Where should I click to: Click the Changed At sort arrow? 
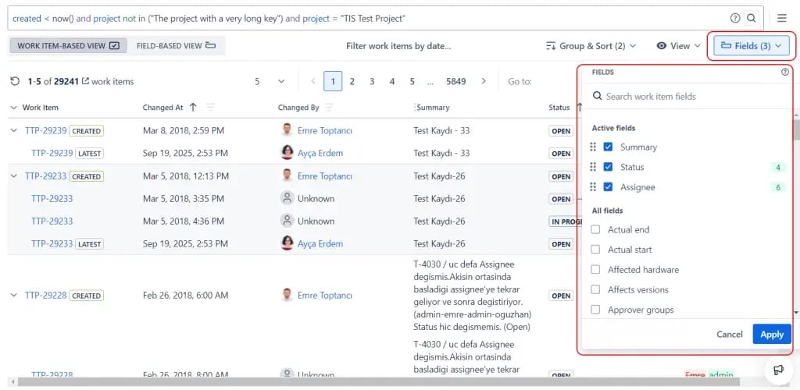[x=193, y=108]
